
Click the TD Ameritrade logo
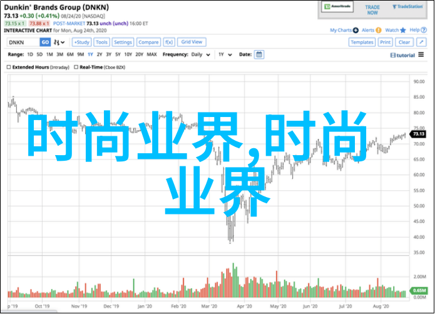(337, 6)
